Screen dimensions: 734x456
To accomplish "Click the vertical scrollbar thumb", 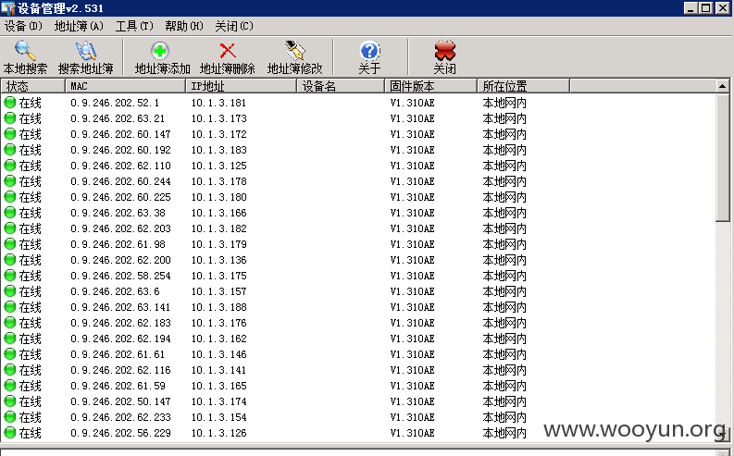I will (722, 157).
